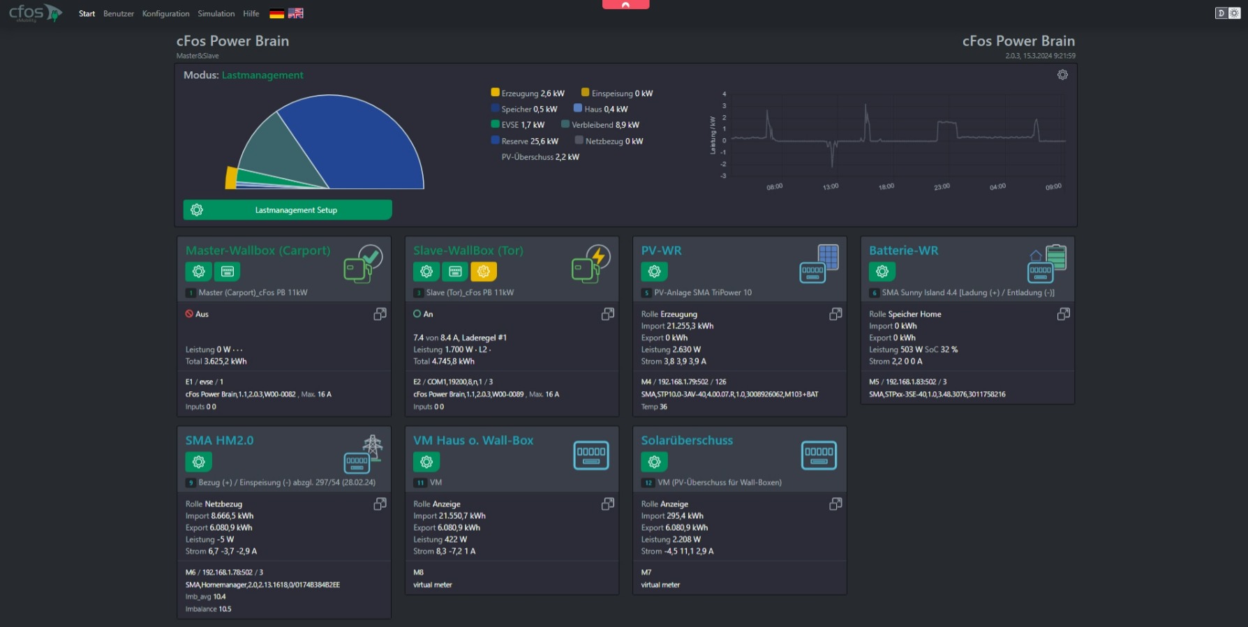Toggle dark mode D button

pos(1221,13)
